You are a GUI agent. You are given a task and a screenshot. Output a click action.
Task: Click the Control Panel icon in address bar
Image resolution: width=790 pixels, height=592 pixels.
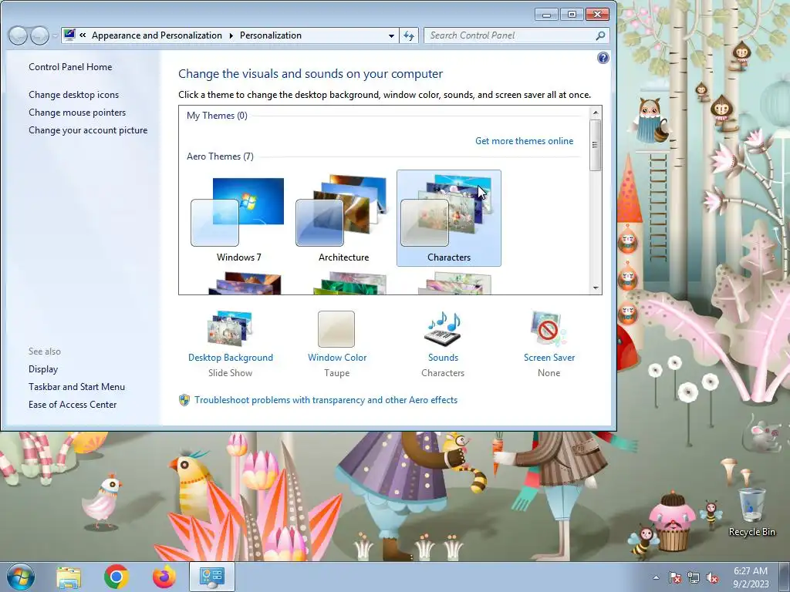click(69, 35)
